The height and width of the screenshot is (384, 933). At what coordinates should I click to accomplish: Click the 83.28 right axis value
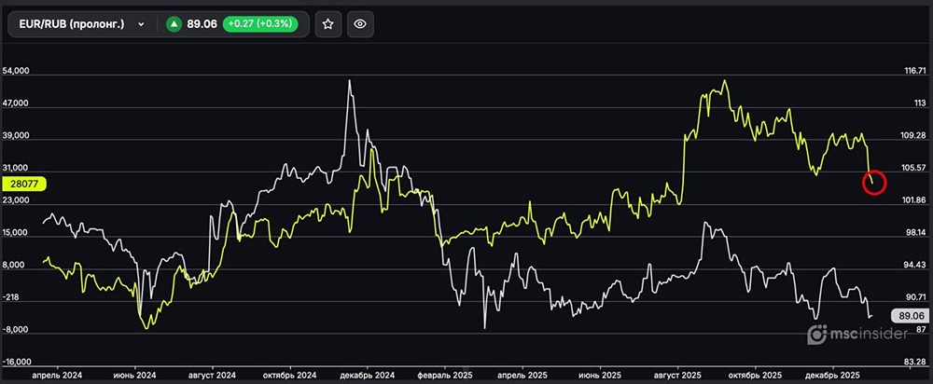(x=916, y=362)
